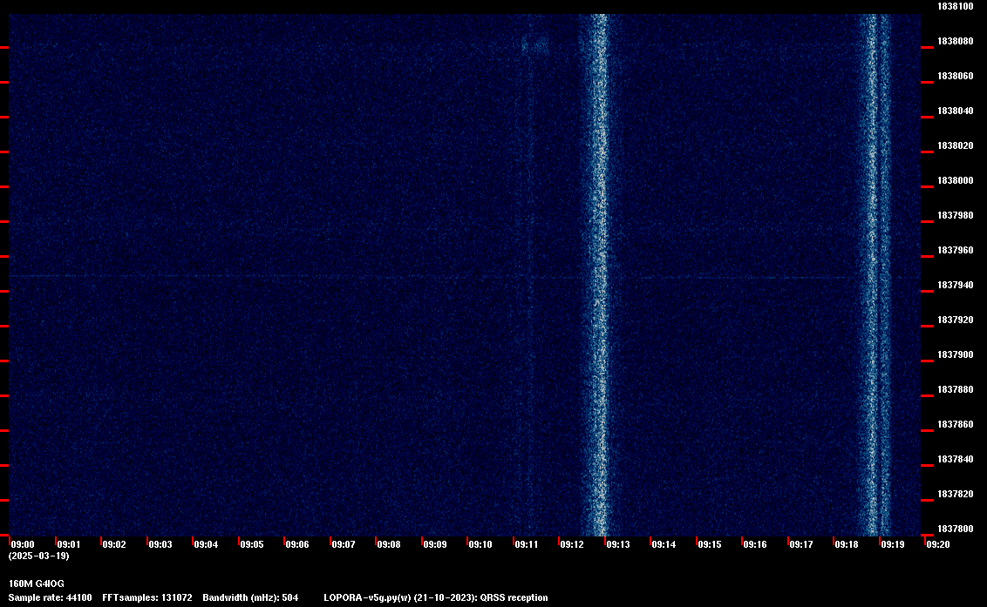Image resolution: width=987 pixels, height=607 pixels.
Task: Click the 09:03 time axis label
Action: coord(160,544)
